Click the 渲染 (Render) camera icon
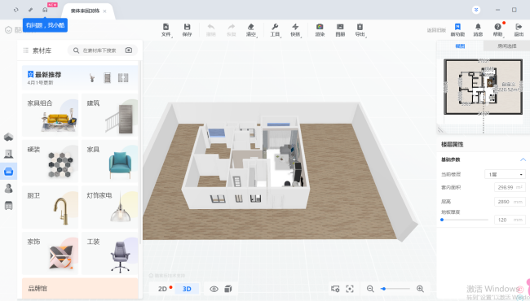 point(320,29)
